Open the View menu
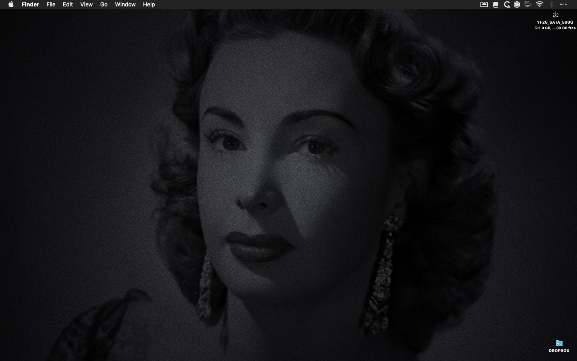Viewport: 577px width, 361px height. (x=86, y=4)
